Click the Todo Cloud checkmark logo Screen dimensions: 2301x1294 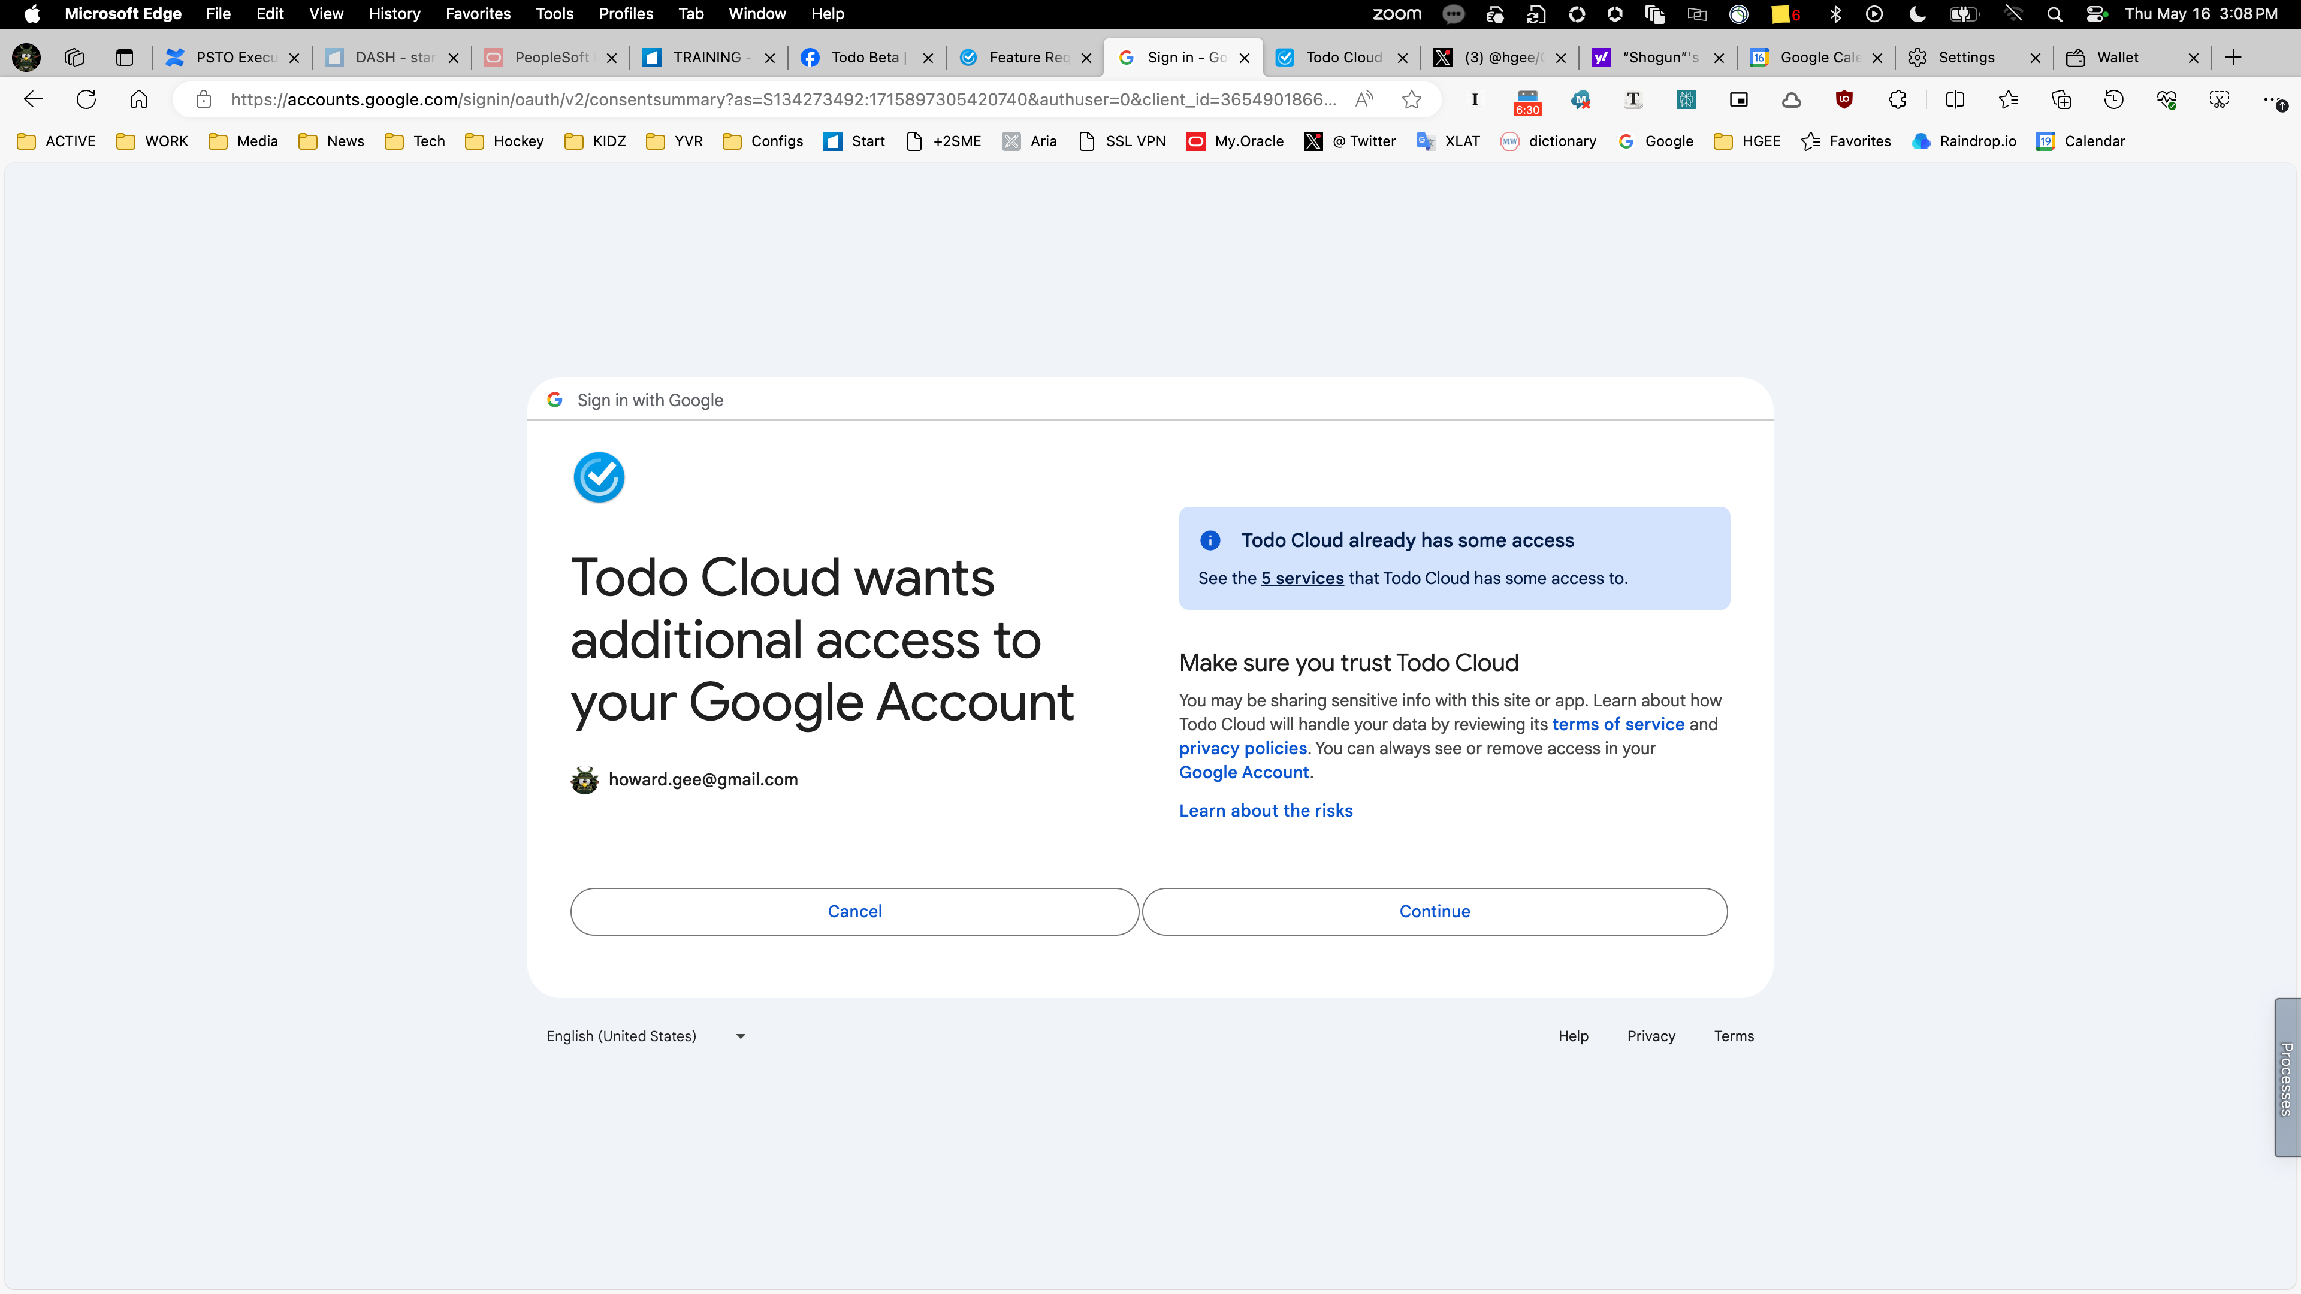pos(599,477)
